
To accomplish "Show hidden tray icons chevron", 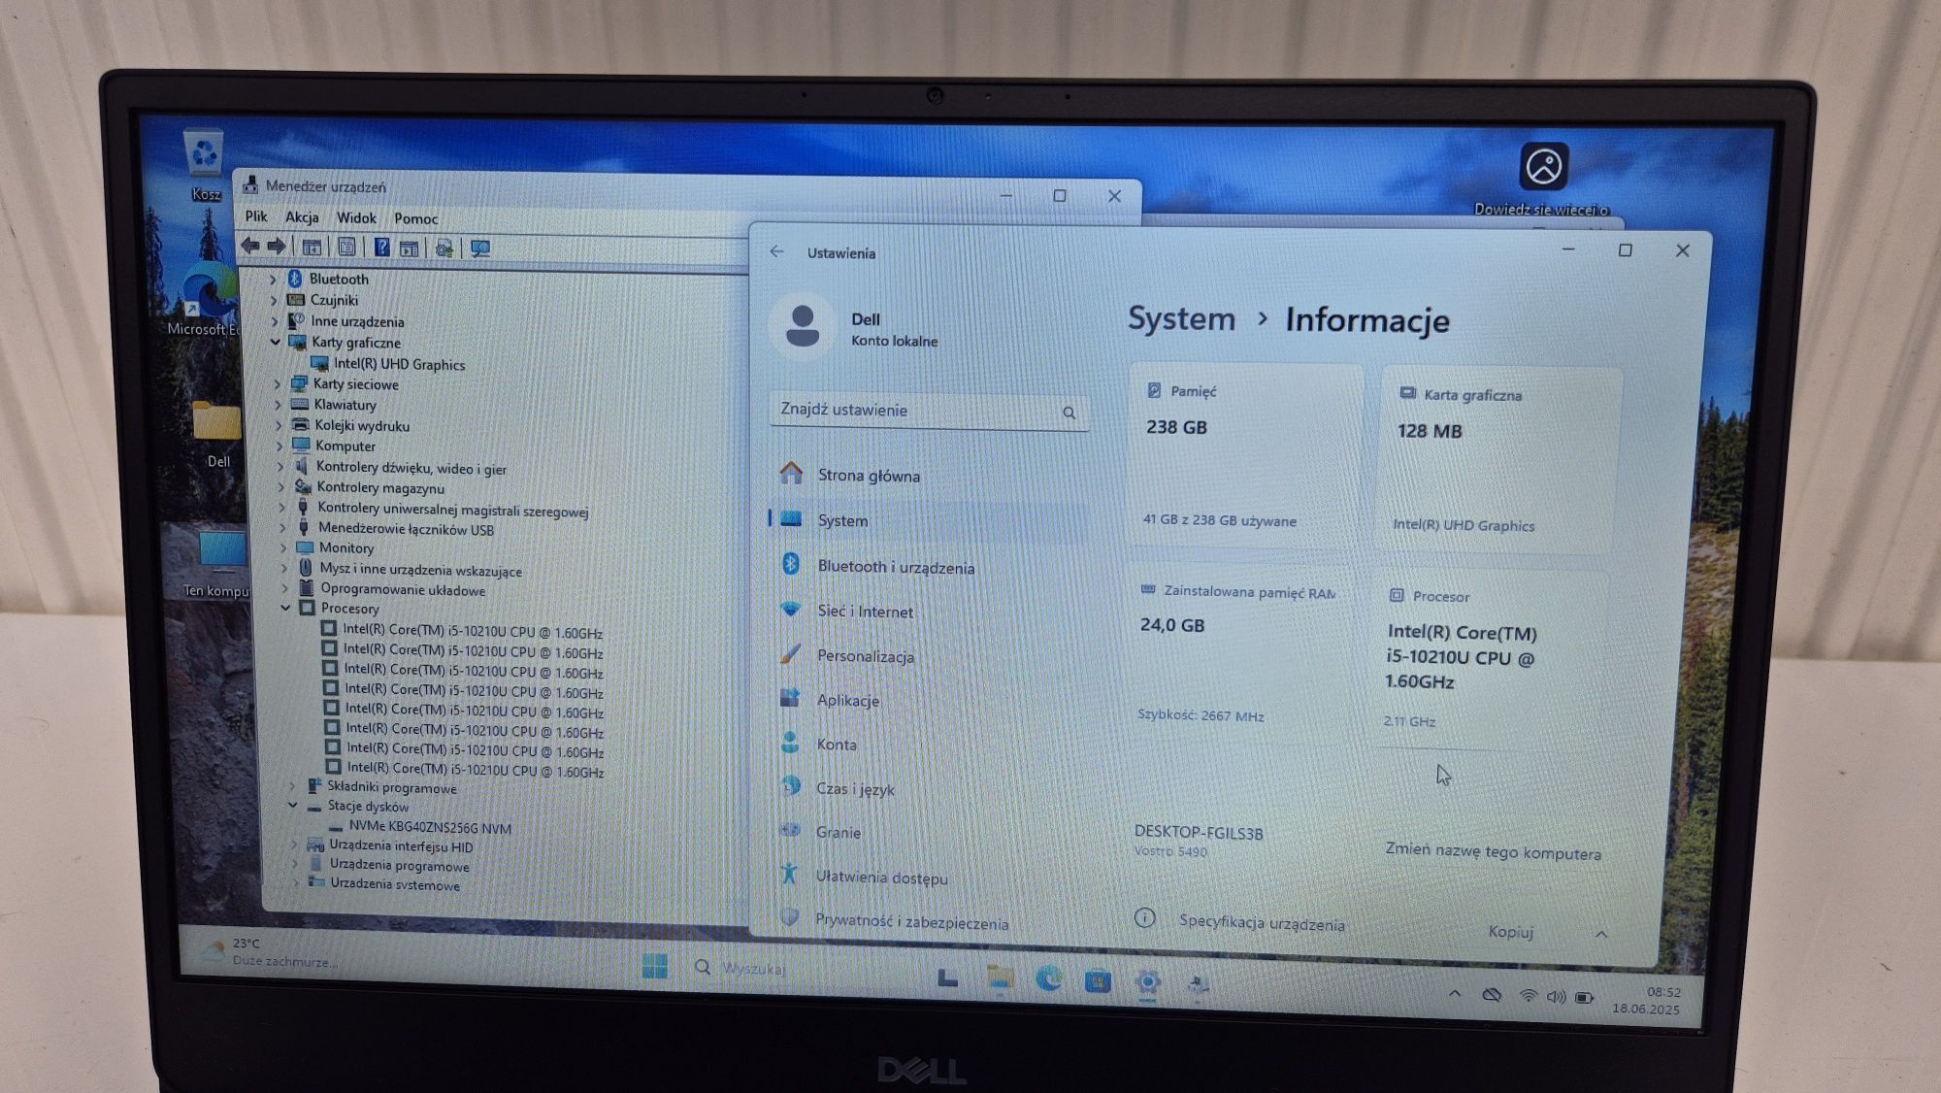I will coord(1454,994).
